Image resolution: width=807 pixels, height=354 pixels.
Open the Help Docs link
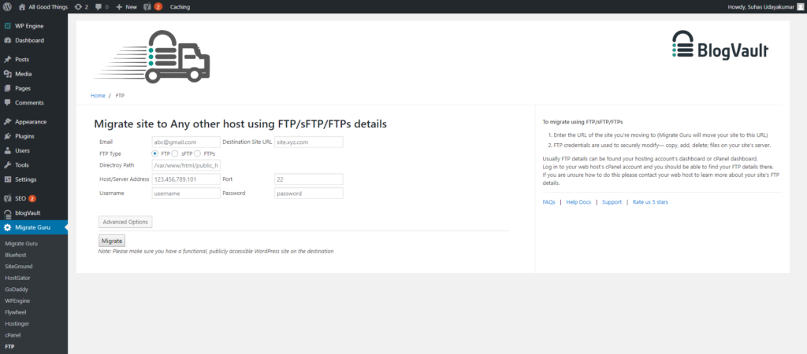(578, 202)
